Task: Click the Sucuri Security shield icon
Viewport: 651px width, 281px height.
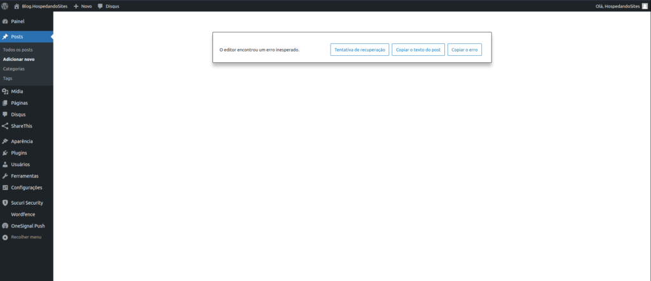Action: point(5,203)
